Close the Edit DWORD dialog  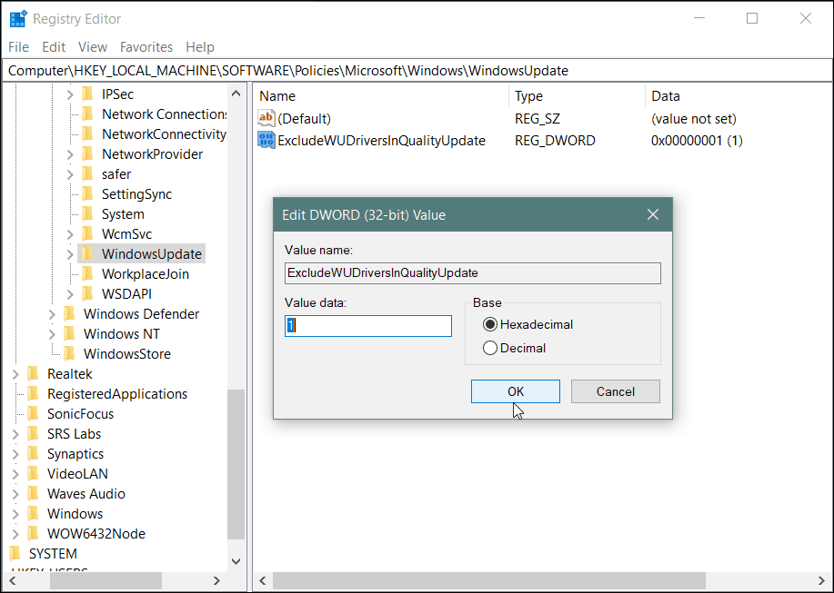coord(653,214)
